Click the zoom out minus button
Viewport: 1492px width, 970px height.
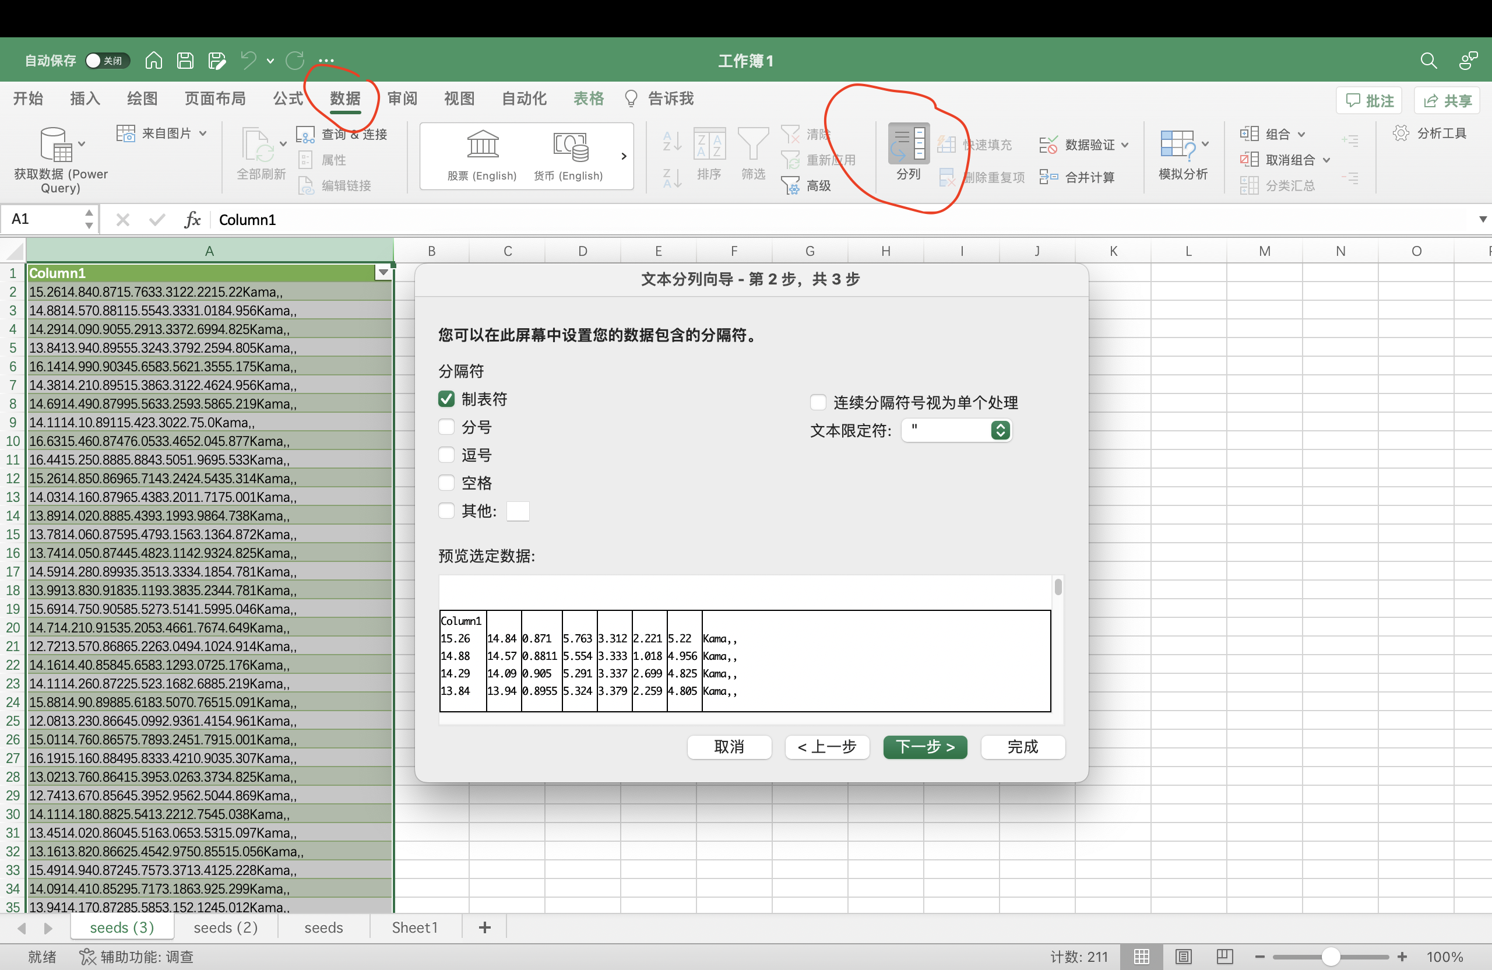1259,957
